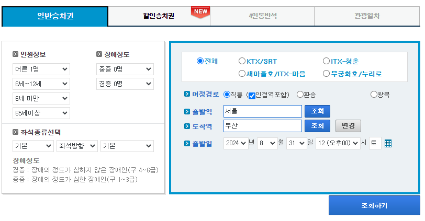
Task: Open the 경증 0명 dropdown
Action: (125, 84)
